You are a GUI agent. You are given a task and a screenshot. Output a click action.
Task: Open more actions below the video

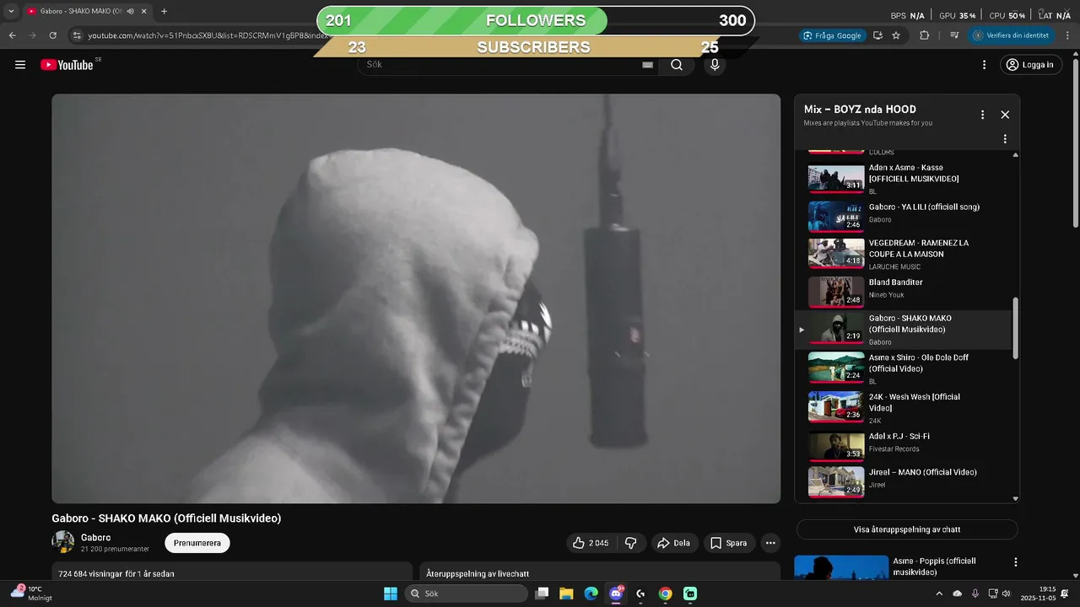(770, 543)
